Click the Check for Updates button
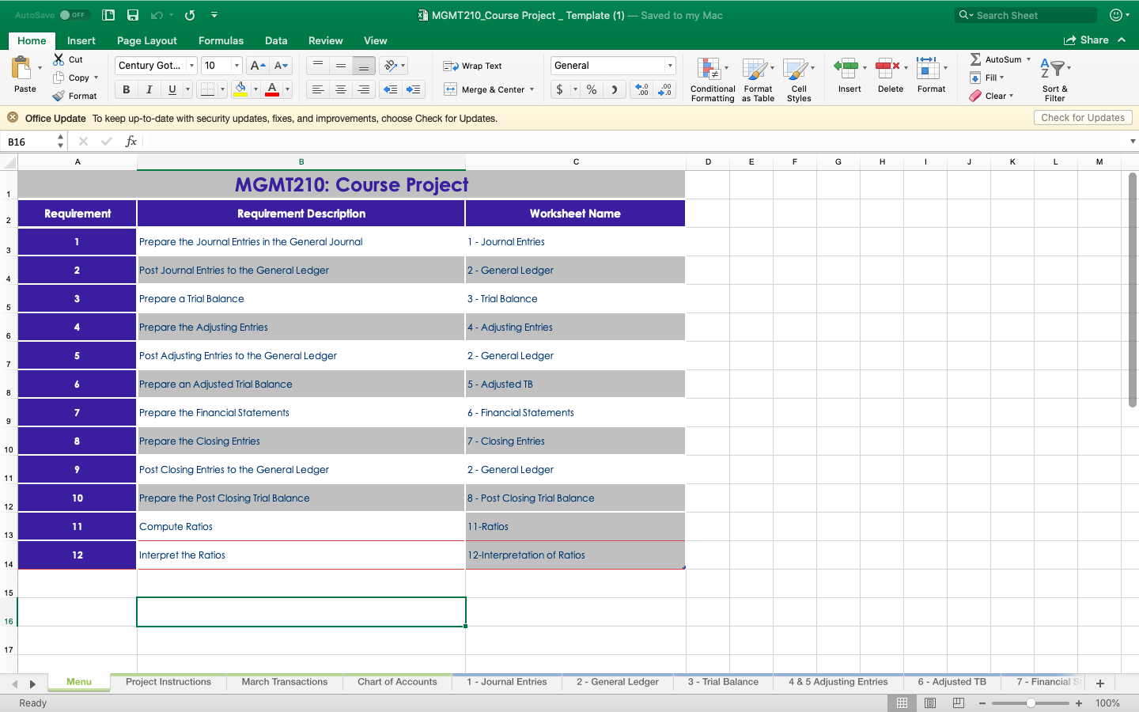The width and height of the screenshot is (1139, 712). tap(1083, 118)
